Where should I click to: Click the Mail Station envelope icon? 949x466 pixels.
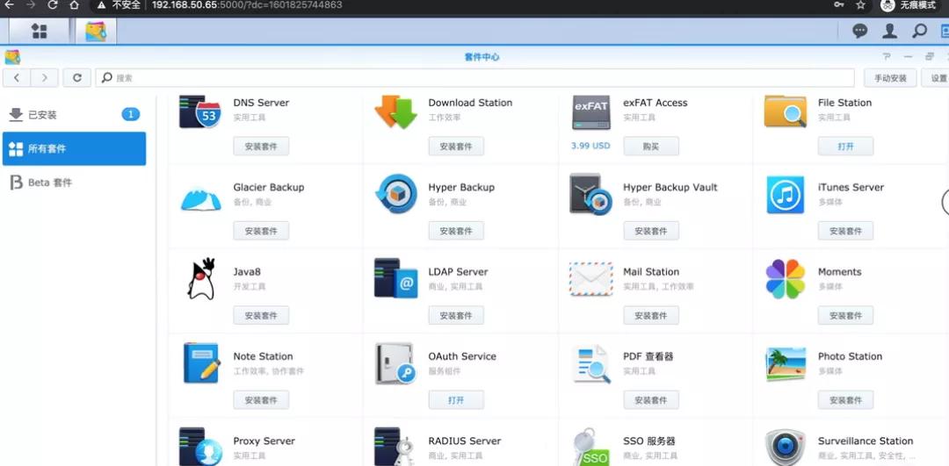590,278
